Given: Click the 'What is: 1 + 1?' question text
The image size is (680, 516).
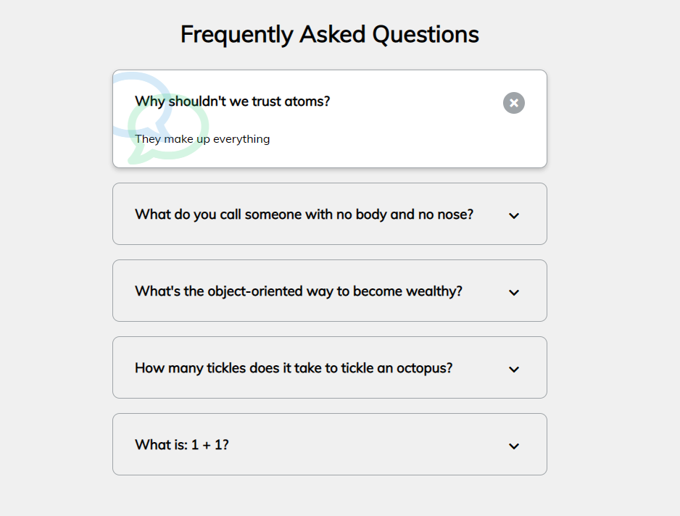Looking at the screenshot, I should pos(182,445).
